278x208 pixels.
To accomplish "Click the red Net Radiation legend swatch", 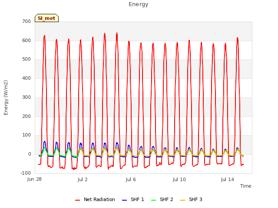I will pos(77,200).
